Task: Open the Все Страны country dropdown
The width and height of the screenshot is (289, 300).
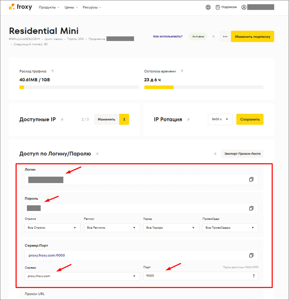Action: point(53,227)
